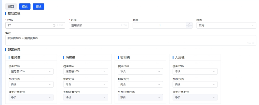Click 入汤税 外加计算方式 dropdown
Image resolution: width=259 pixels, height=105 pixels.
point(195,97)
